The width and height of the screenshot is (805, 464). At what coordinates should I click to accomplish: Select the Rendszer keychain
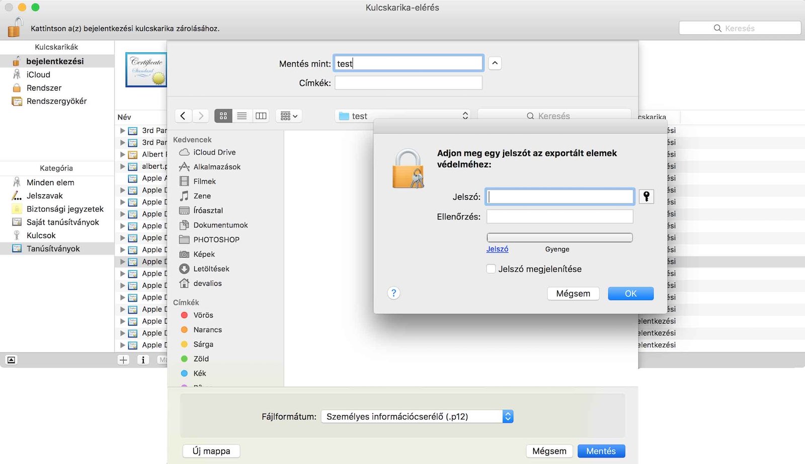click(44, 88)
